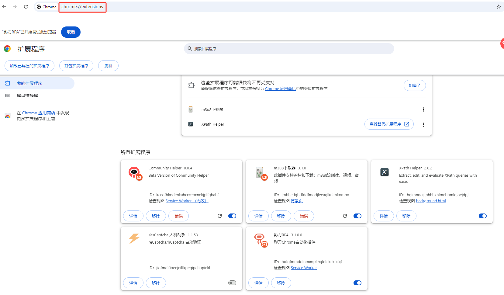Click the 影刀RPA extension icon
Image resolution: width=504 pixels, height=295 pixels.
point(260,240)
